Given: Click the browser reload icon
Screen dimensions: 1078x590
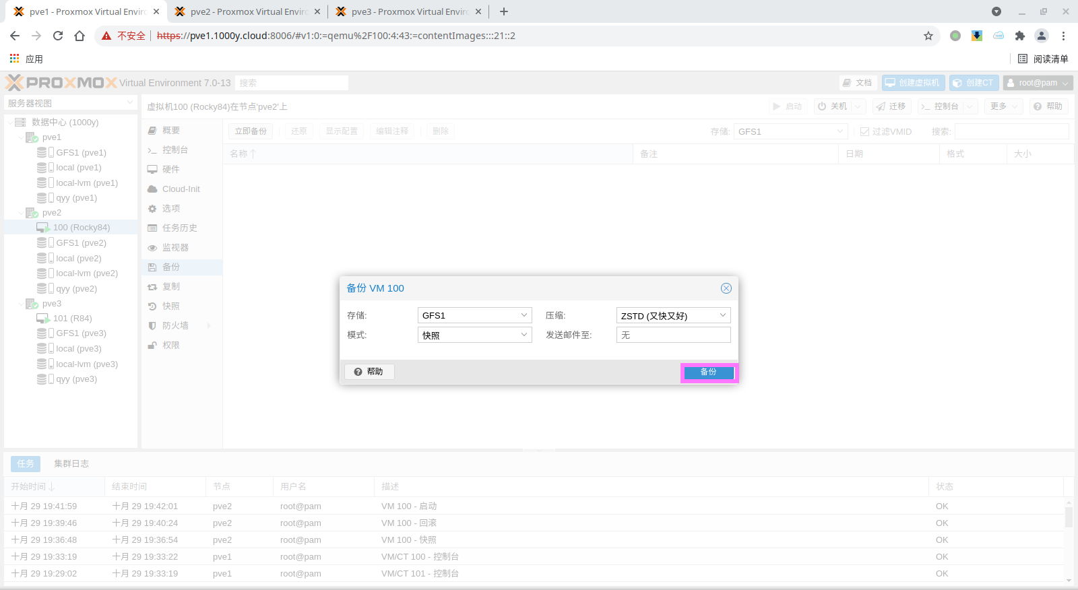Looking at the screenshot, I should tap(58, 36).
